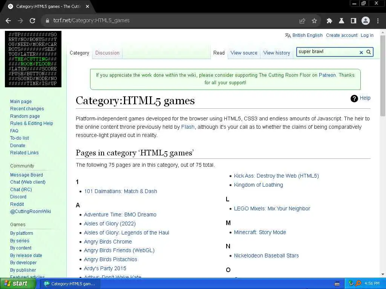Open Chat (IRC) link
Screen dimensions: 386x289
(21, 190)
